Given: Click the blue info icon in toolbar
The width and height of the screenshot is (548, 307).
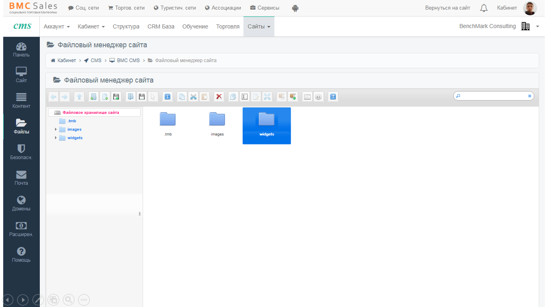Looking at the screenshot, I should click(167, 96).
